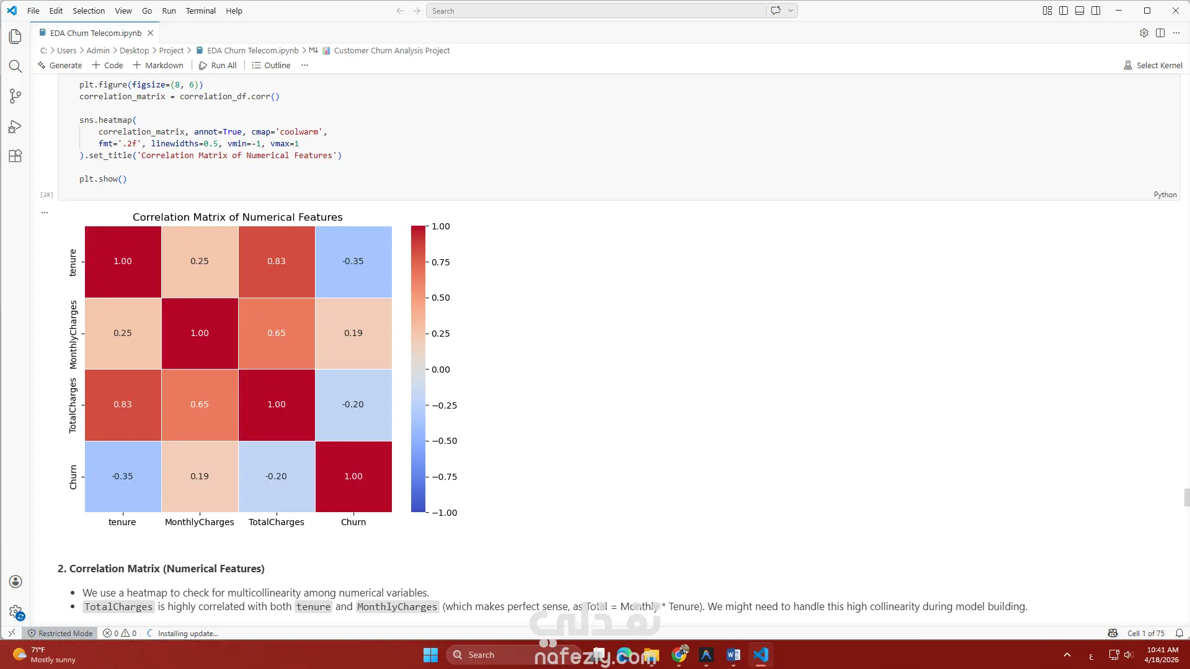Split the editor right
This screenshot has width=1190, height=669.
(1160, 33)
